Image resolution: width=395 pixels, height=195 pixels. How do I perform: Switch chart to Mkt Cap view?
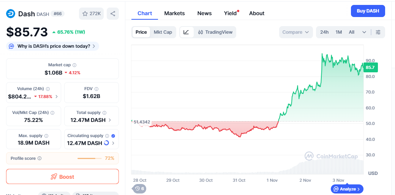point(163,32)
